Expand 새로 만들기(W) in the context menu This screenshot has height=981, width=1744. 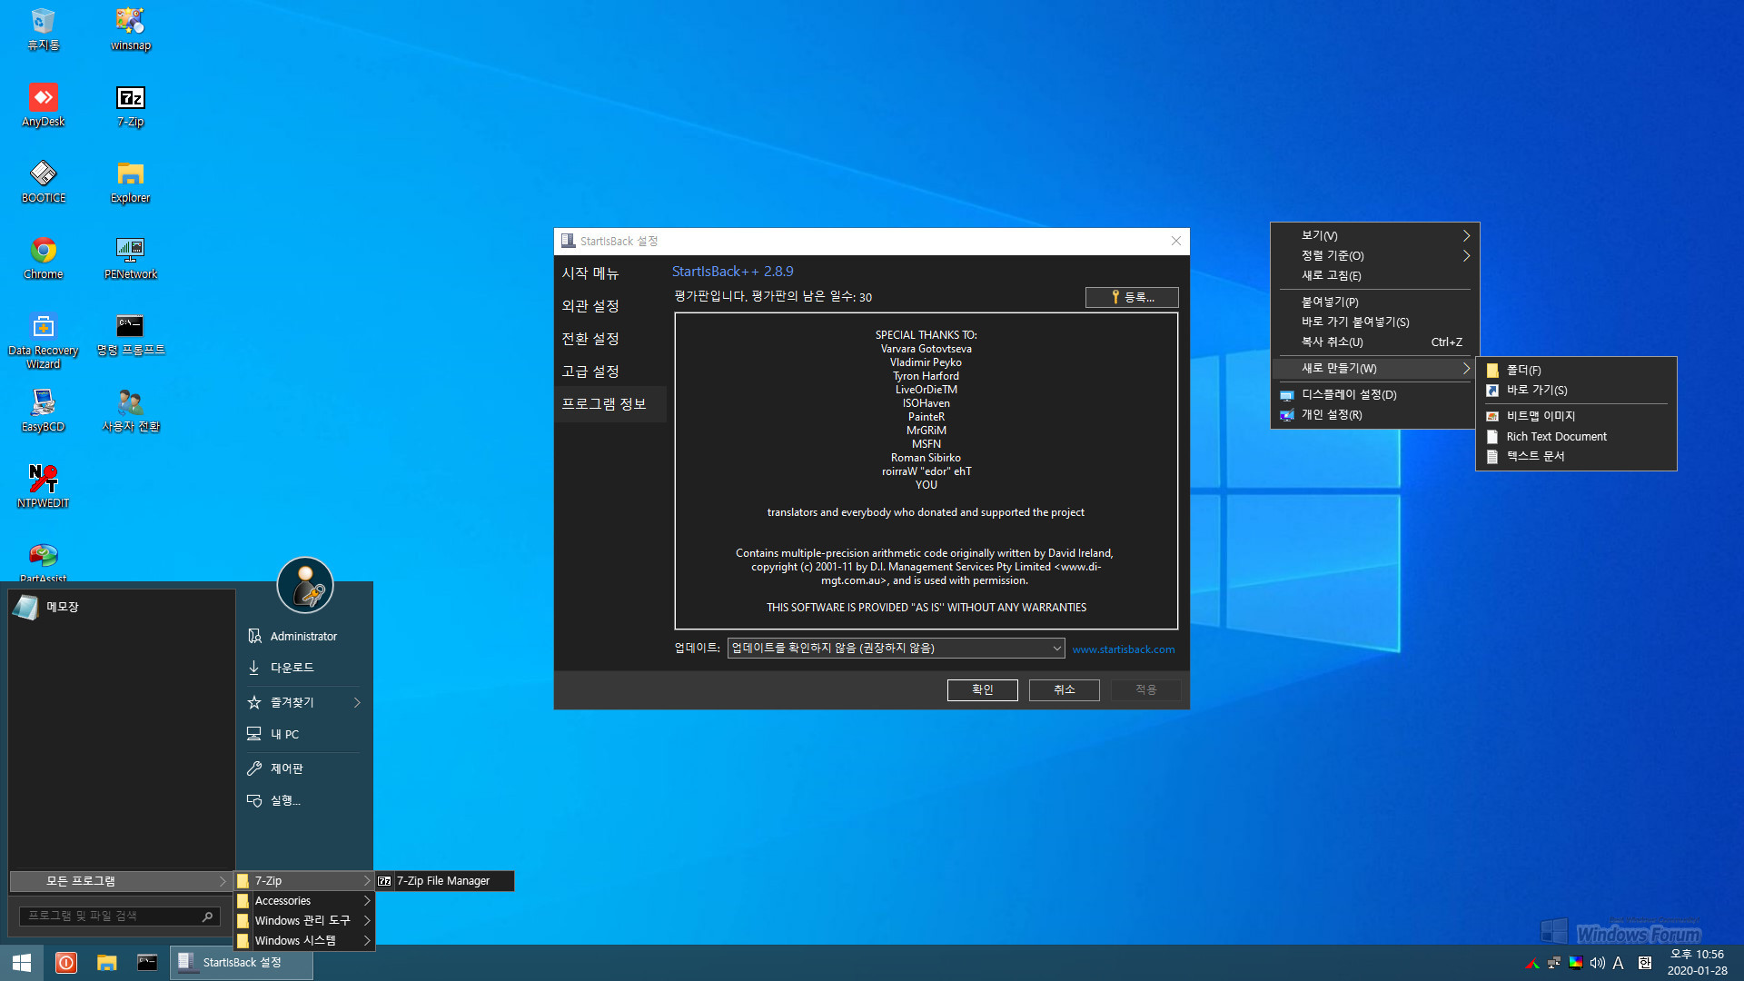[1374, 368]
